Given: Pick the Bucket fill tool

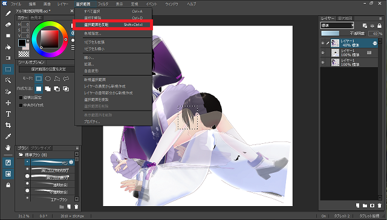Looking at the screenshot, I should 8,47.
